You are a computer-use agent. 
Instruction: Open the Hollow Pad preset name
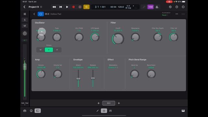56,14
